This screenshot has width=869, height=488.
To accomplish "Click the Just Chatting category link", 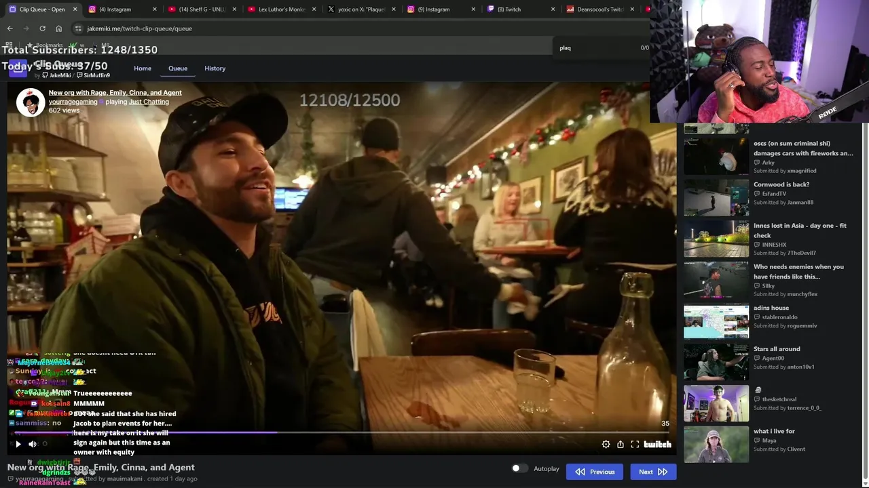I will click(149, 102).
